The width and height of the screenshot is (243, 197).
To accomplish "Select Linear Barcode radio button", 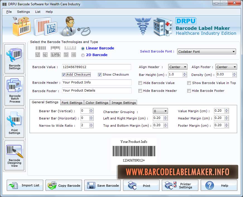I will (x=83, y=49).
